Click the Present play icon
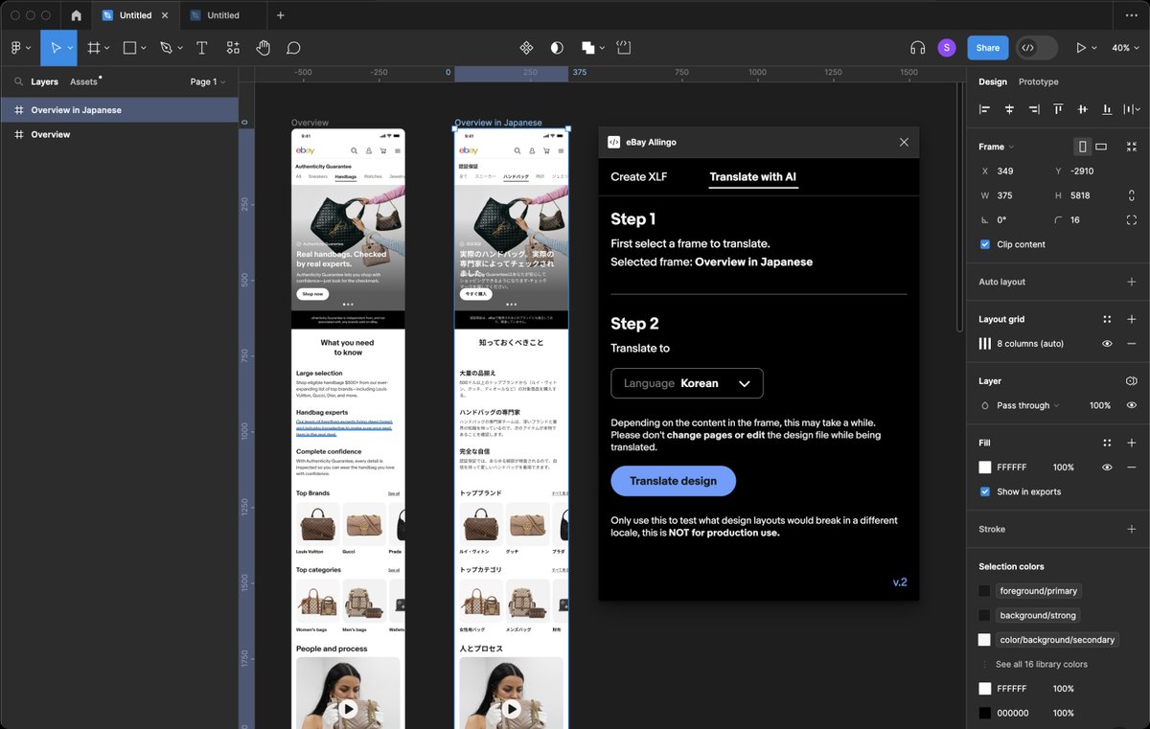 click(x=1082, y=48)
